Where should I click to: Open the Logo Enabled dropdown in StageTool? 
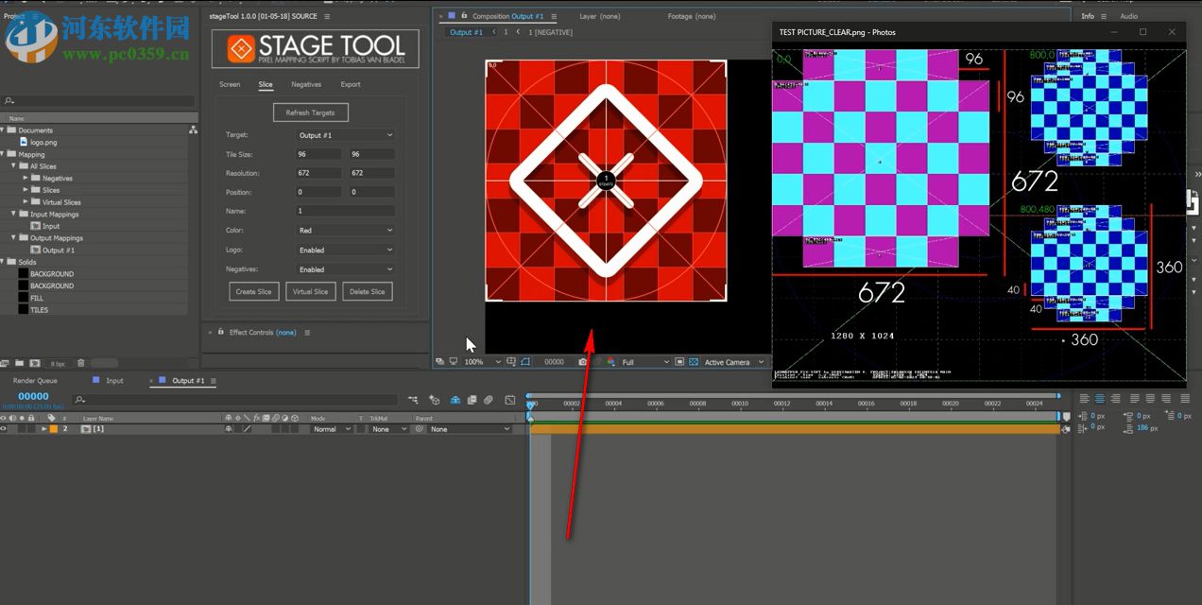[x=345, y=249]
